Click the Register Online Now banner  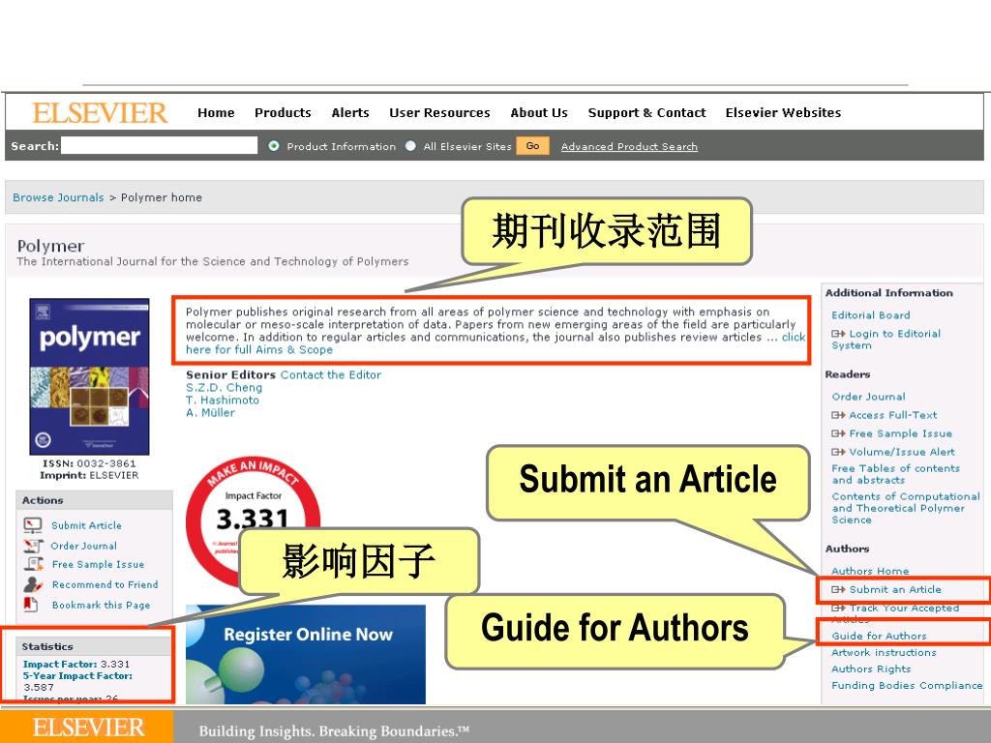pos(306,655)
